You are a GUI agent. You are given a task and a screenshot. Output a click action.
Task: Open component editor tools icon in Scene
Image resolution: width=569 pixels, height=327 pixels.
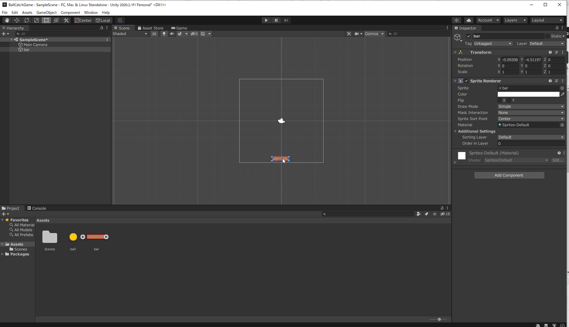[349, 34]
